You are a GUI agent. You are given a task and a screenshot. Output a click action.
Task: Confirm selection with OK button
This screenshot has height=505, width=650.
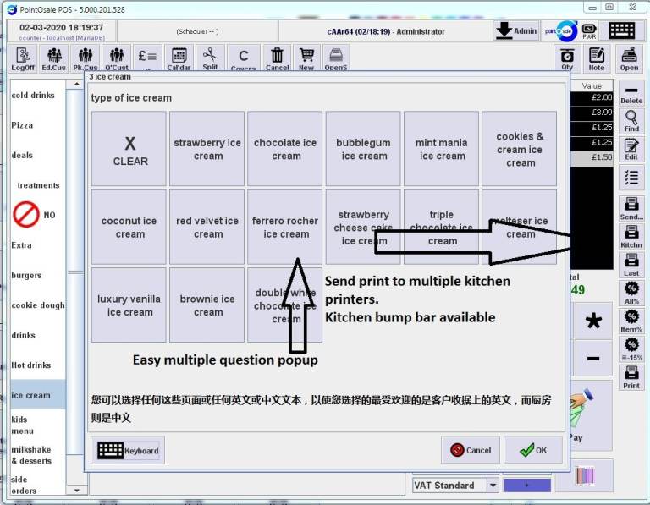pos(532,450)
